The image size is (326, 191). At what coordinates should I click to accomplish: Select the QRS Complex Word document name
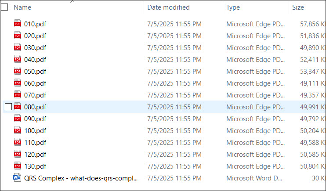pos(81,178)
